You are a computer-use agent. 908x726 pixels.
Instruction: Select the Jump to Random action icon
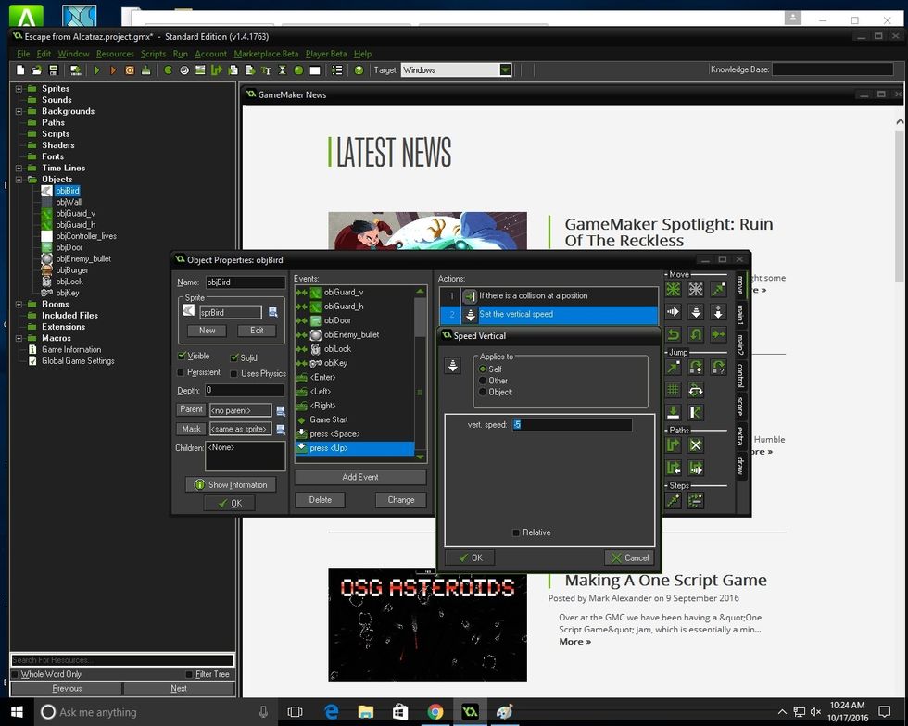[718, 367]
